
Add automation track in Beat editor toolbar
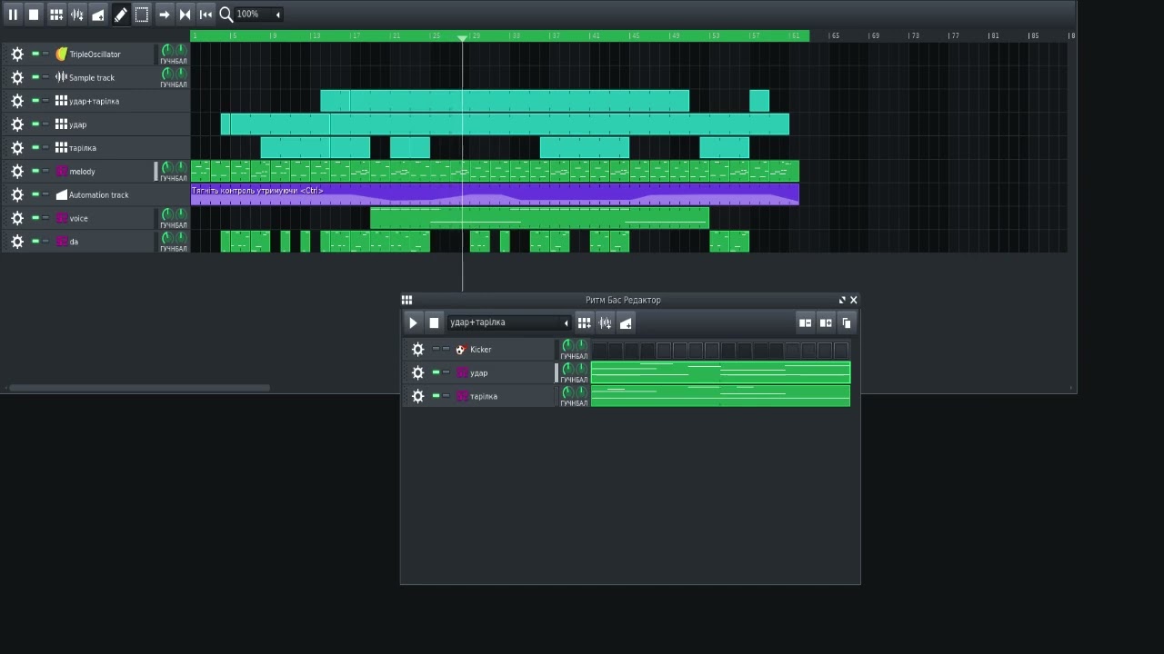pos(626,322)
